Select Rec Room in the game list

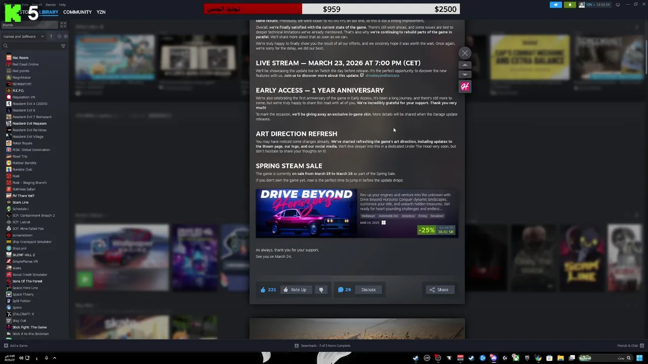pyautogui.click(x=20, y=58)
